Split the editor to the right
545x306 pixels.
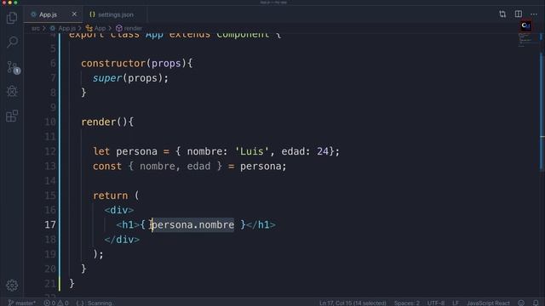(519, 14)
